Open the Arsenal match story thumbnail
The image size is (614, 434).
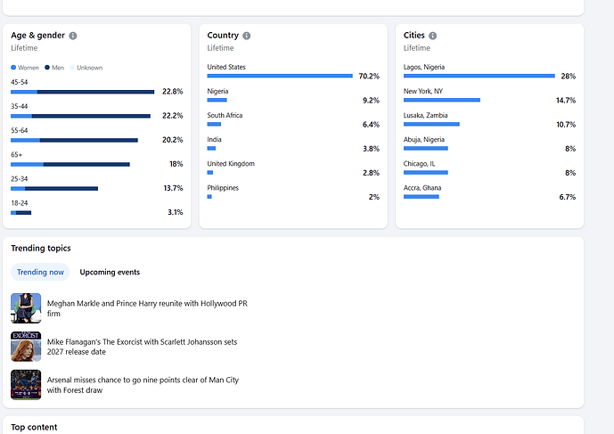[x=26, y=385]
